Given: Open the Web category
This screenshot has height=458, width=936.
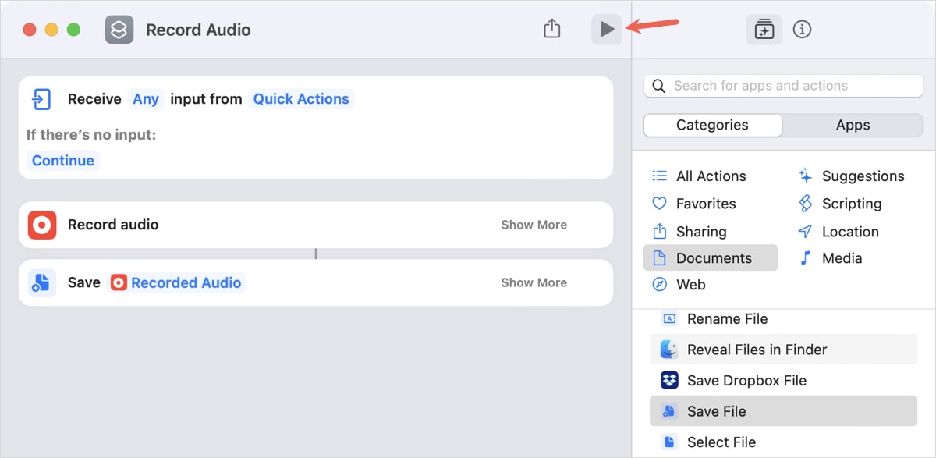Looking at the screenshot, I should pos(690,284).
